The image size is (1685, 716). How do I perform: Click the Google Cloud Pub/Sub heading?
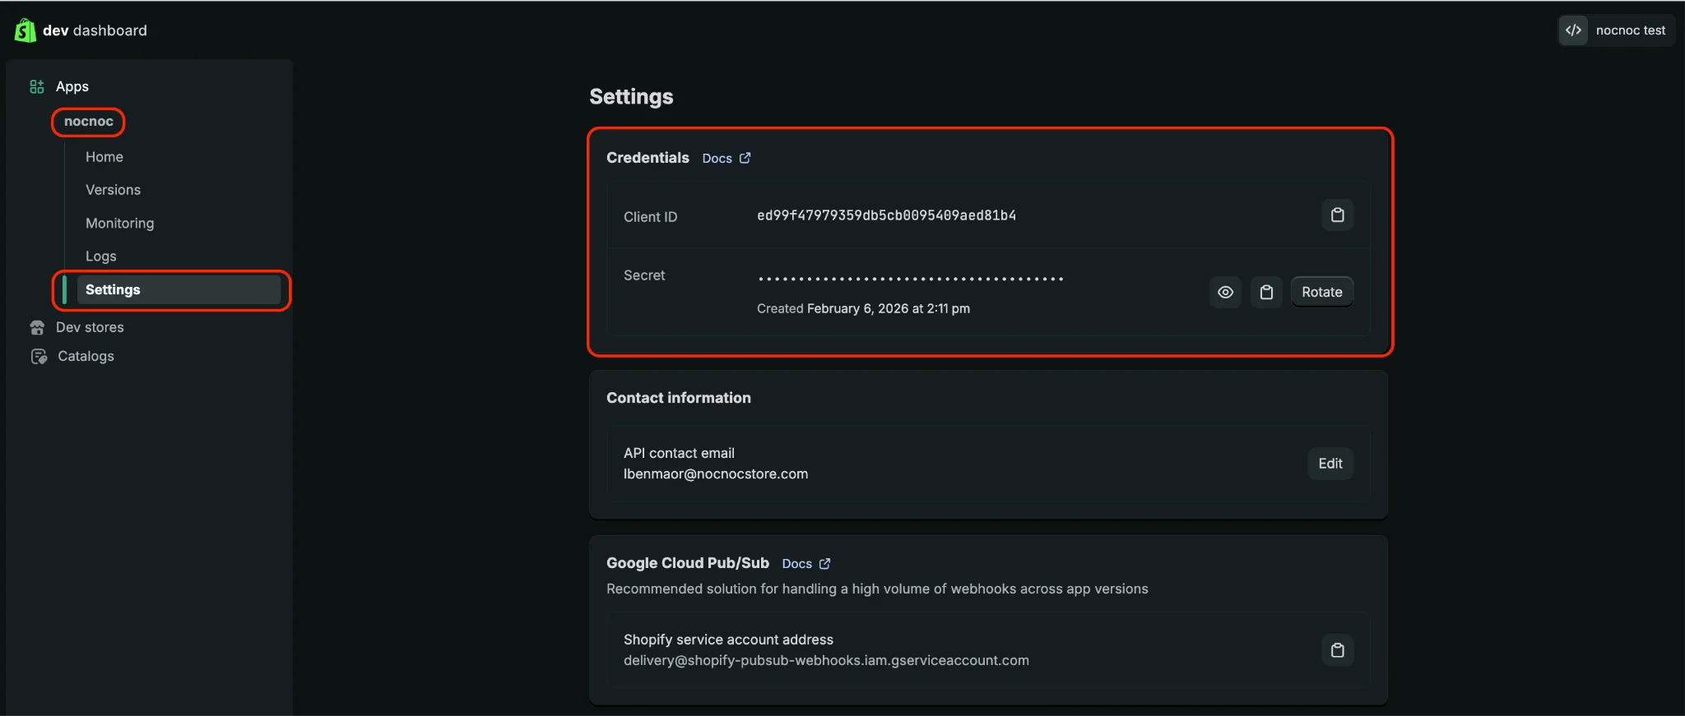[688, 563]
